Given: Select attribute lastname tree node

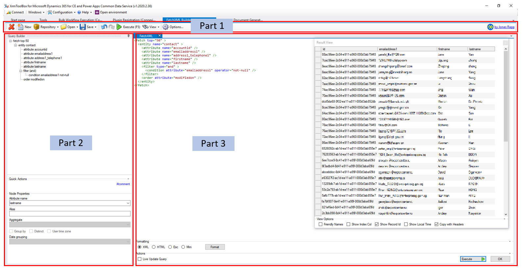Looking at the screenshot, I should tap(35, 67).
